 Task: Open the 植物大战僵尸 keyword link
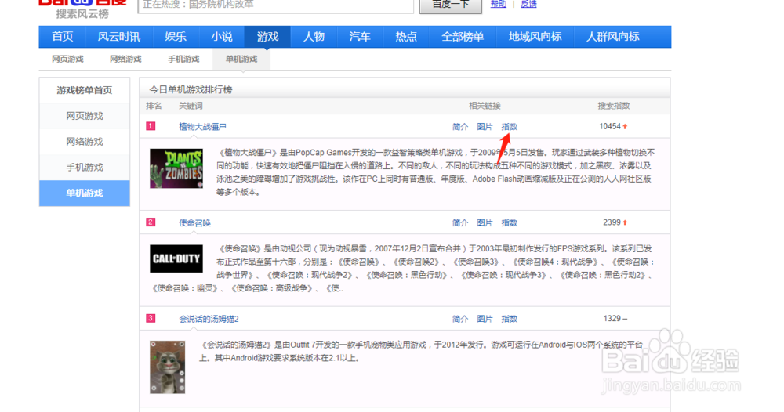(x=202, y=127)
